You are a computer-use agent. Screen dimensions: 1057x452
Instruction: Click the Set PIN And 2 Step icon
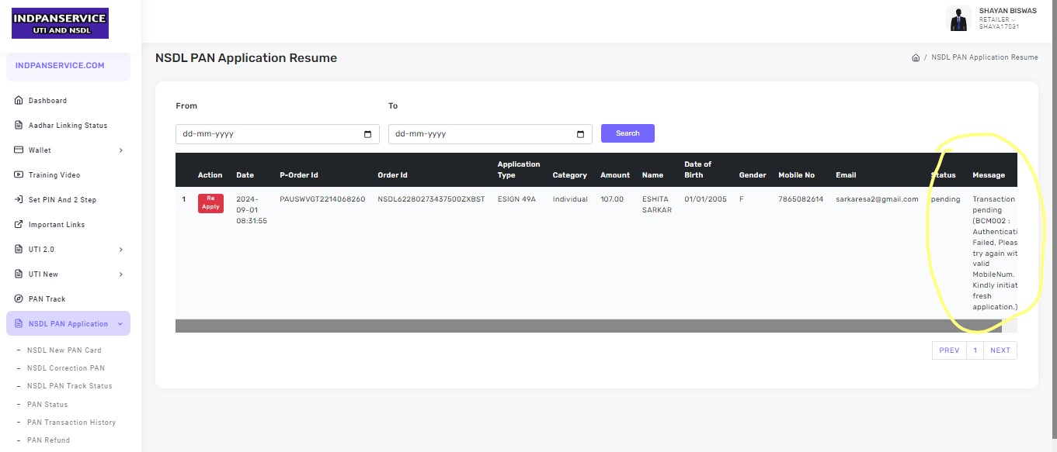pyautogui.click(x=19, y=200)
